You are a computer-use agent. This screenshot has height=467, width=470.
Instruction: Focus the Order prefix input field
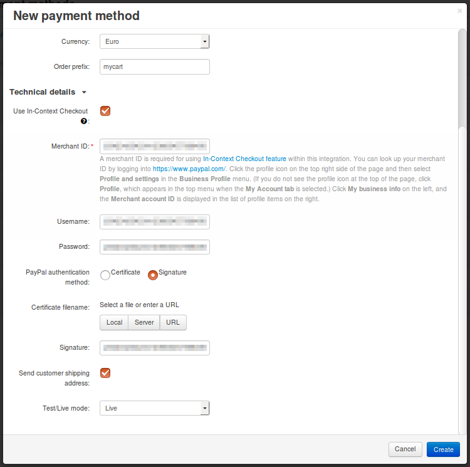pyautogui.click(x=154, y=66)
